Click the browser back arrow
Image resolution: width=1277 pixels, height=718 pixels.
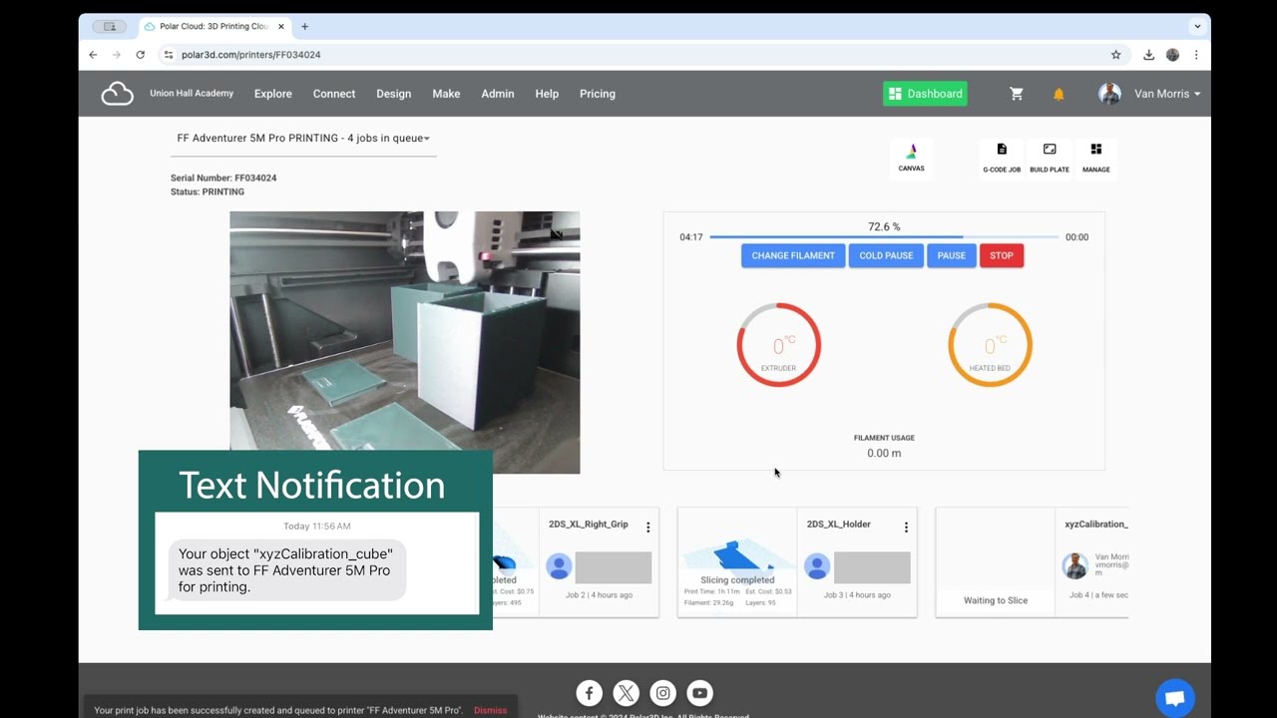93,55
